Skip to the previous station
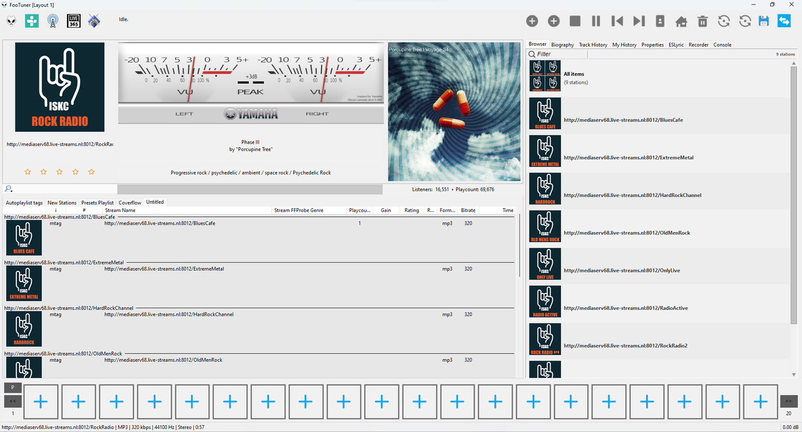Image resolution: width=802 pixels, height=432 pixels. tap(617, 21)
